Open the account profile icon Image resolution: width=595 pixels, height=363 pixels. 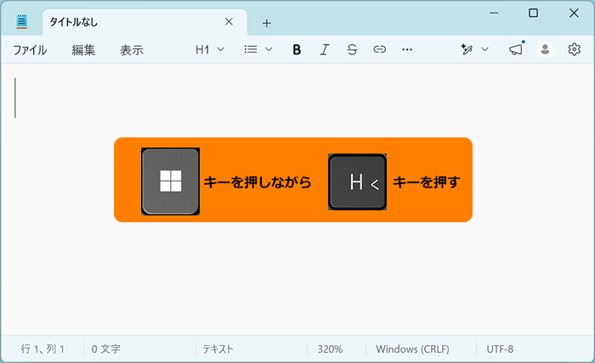(x=546, y=49)
